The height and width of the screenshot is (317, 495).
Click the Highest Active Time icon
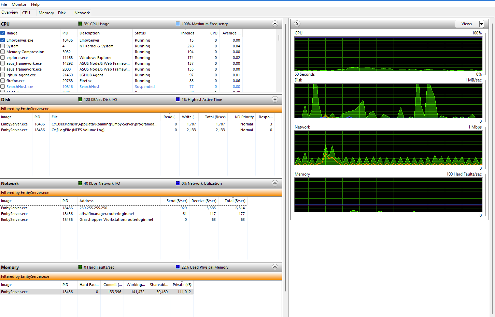178,100
